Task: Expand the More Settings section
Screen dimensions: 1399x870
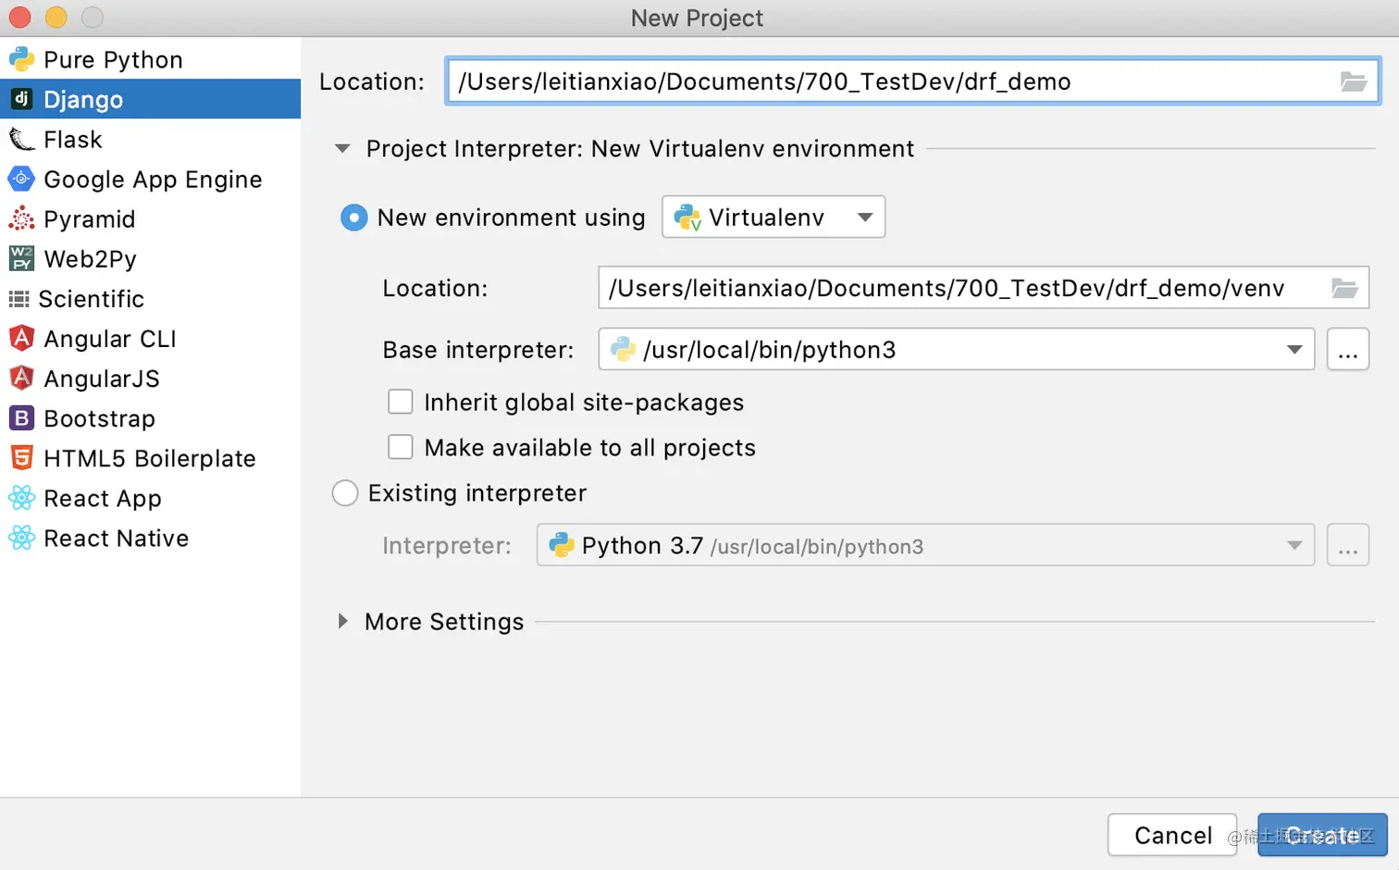Action: [x=343, y=622]
